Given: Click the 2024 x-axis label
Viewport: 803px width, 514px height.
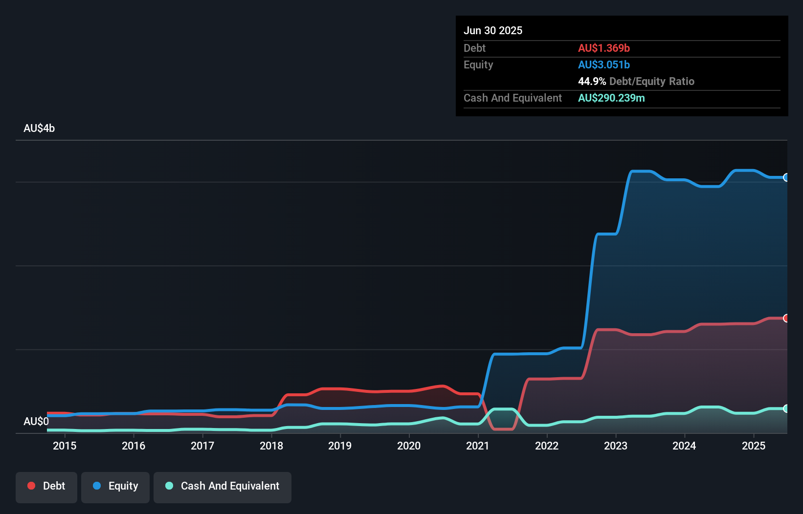Looking at the screenshot, I should pos(684,446).
